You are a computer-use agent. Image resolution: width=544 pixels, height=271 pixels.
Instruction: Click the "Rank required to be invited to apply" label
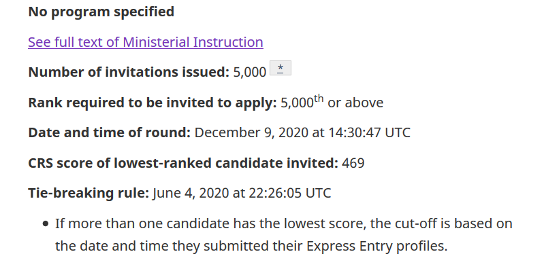pos(153,103)
